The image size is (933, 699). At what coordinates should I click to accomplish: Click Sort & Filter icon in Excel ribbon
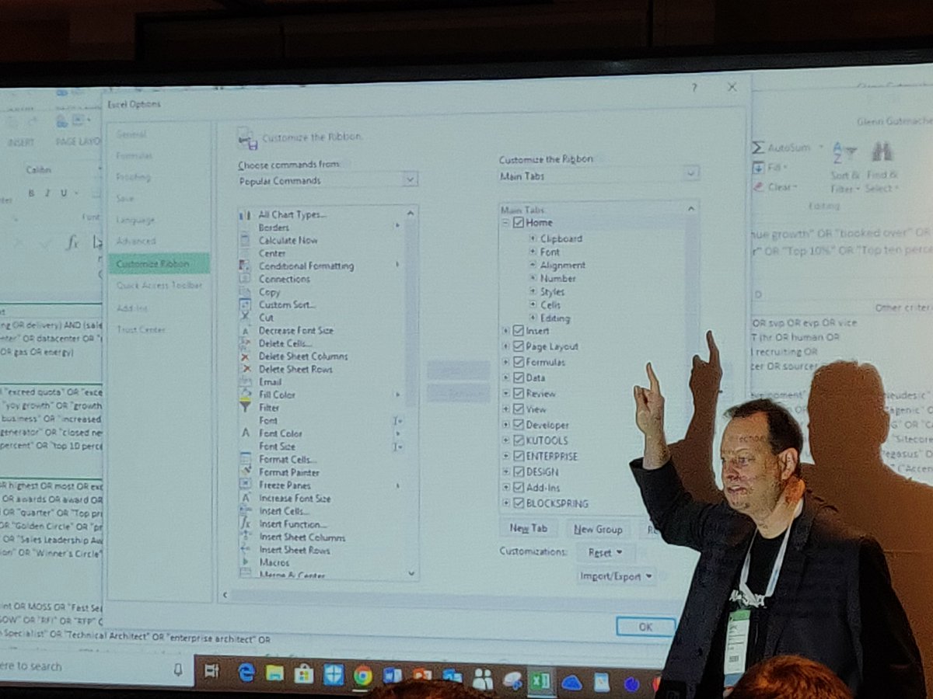pyautogui.click(x=844, y=152)
